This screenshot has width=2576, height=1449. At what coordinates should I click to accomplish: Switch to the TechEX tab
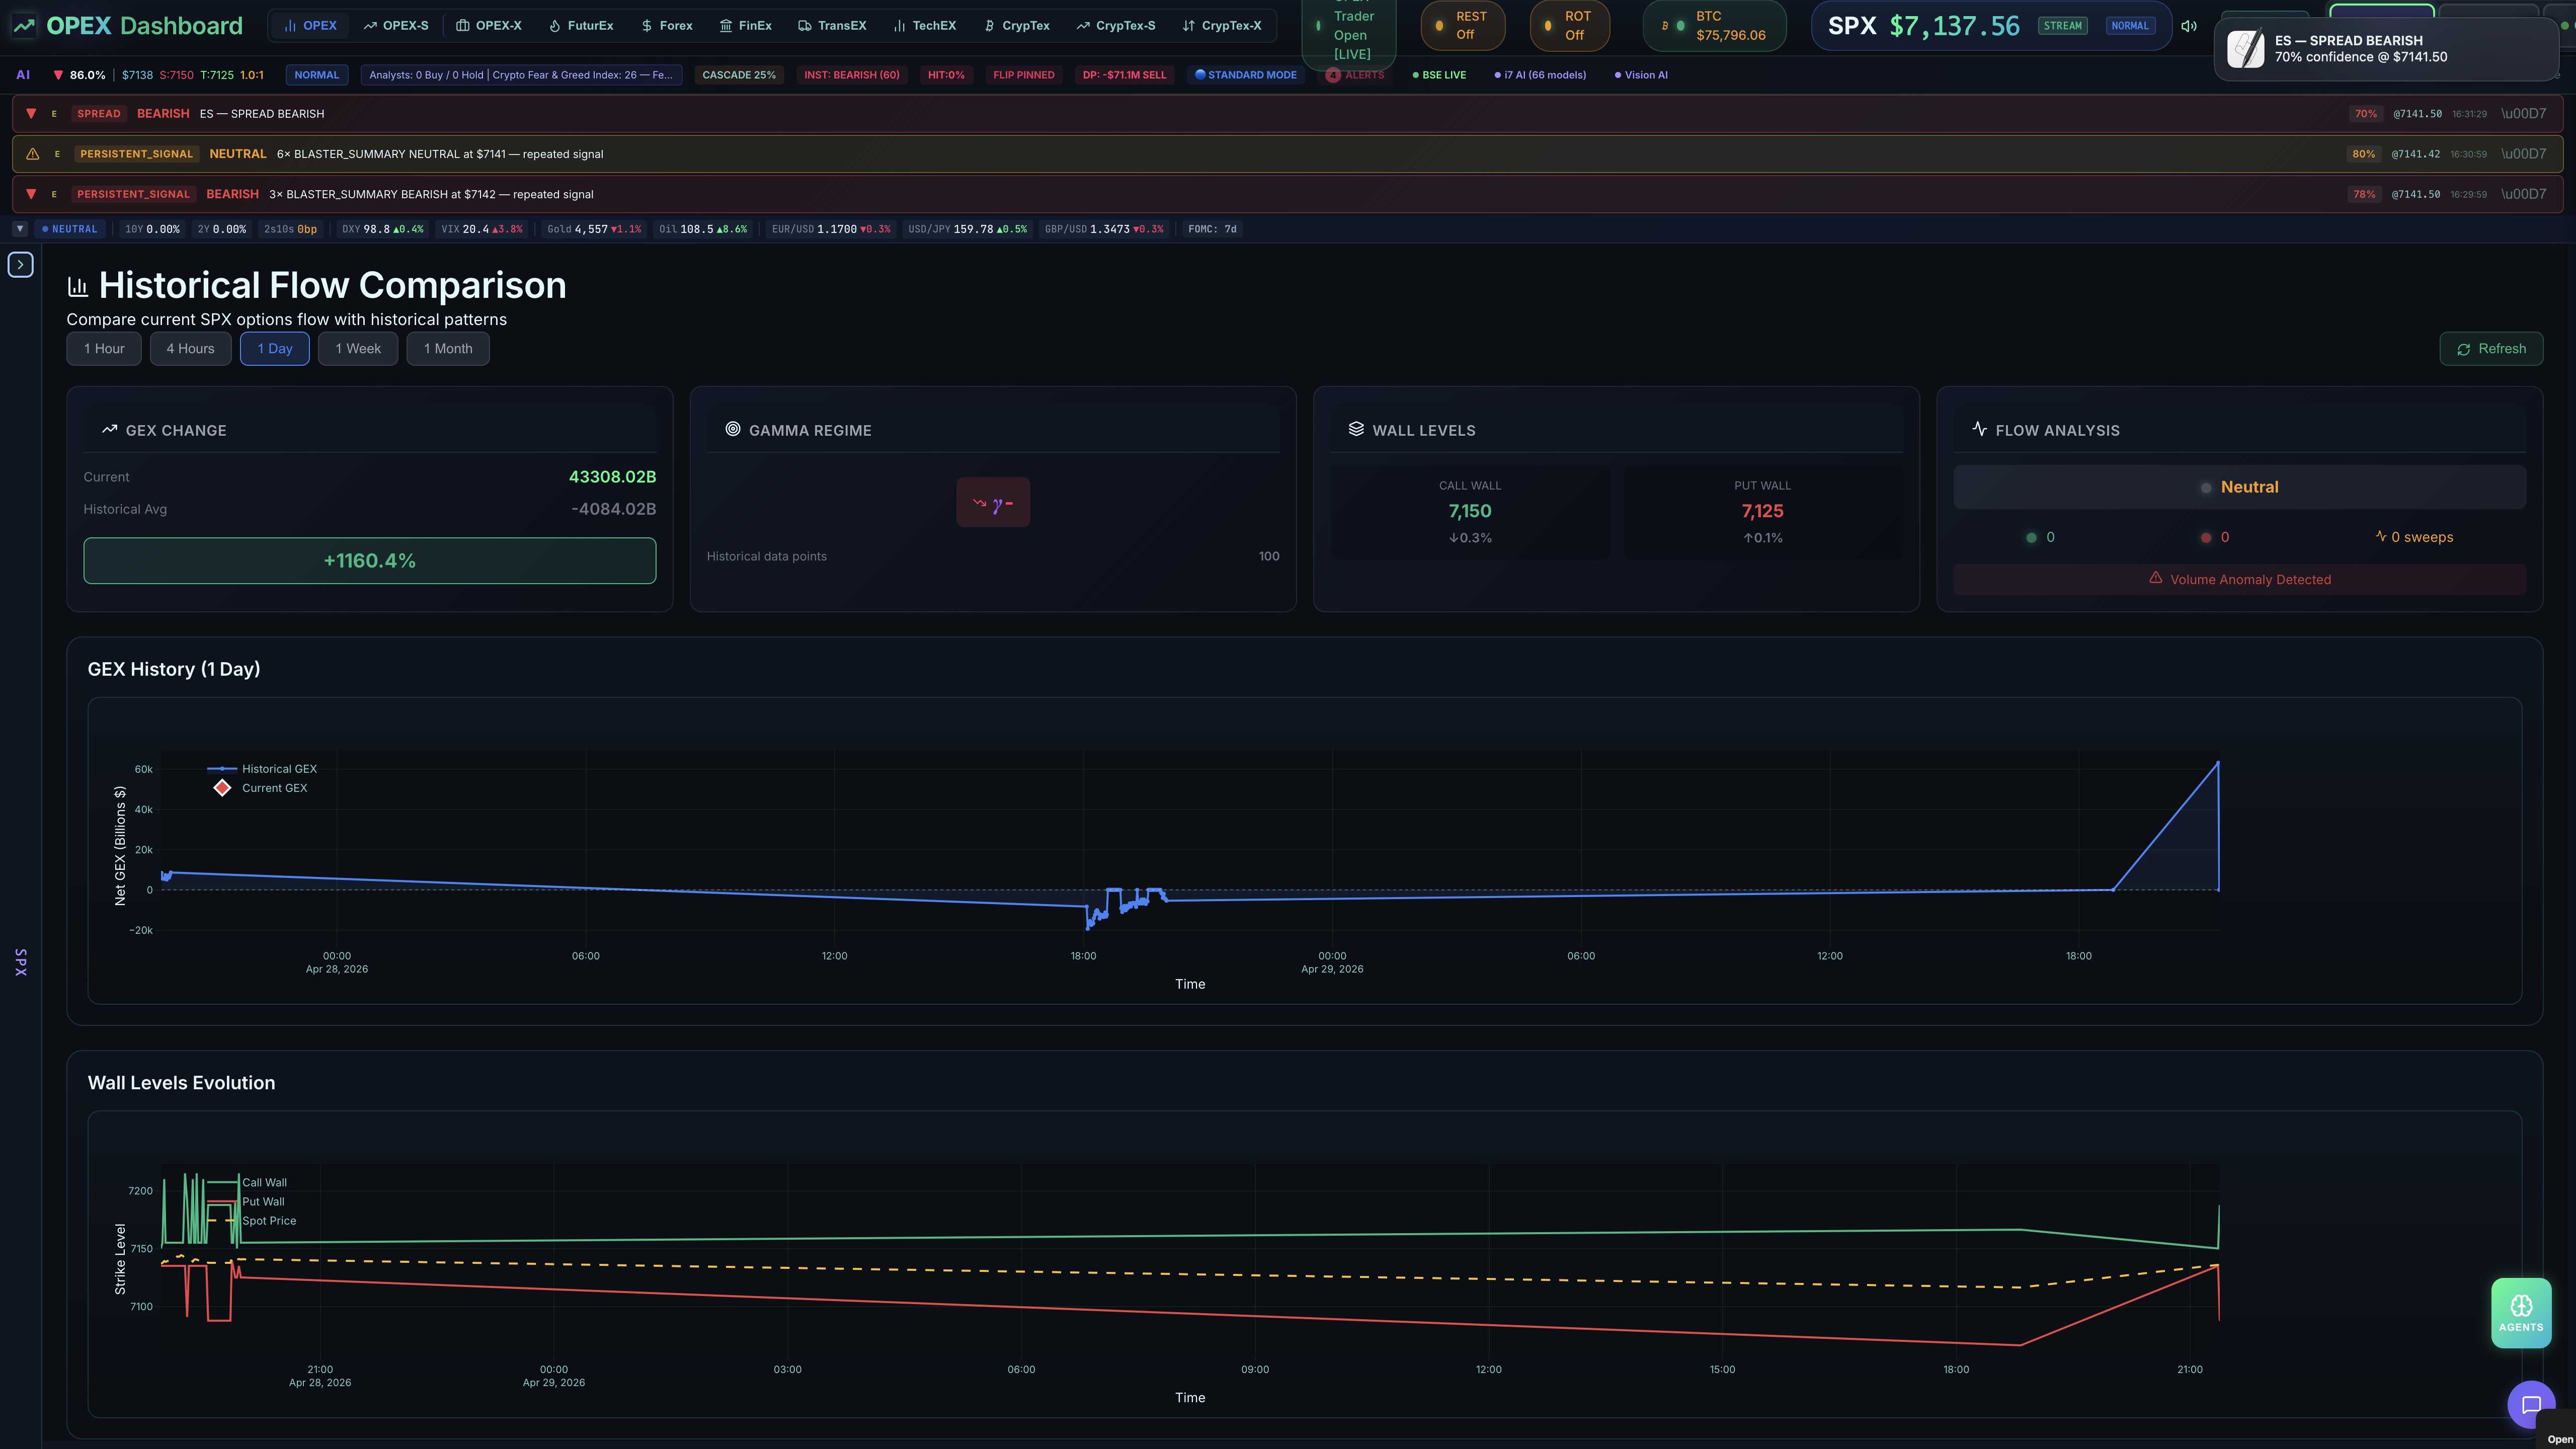coord(925,26)
